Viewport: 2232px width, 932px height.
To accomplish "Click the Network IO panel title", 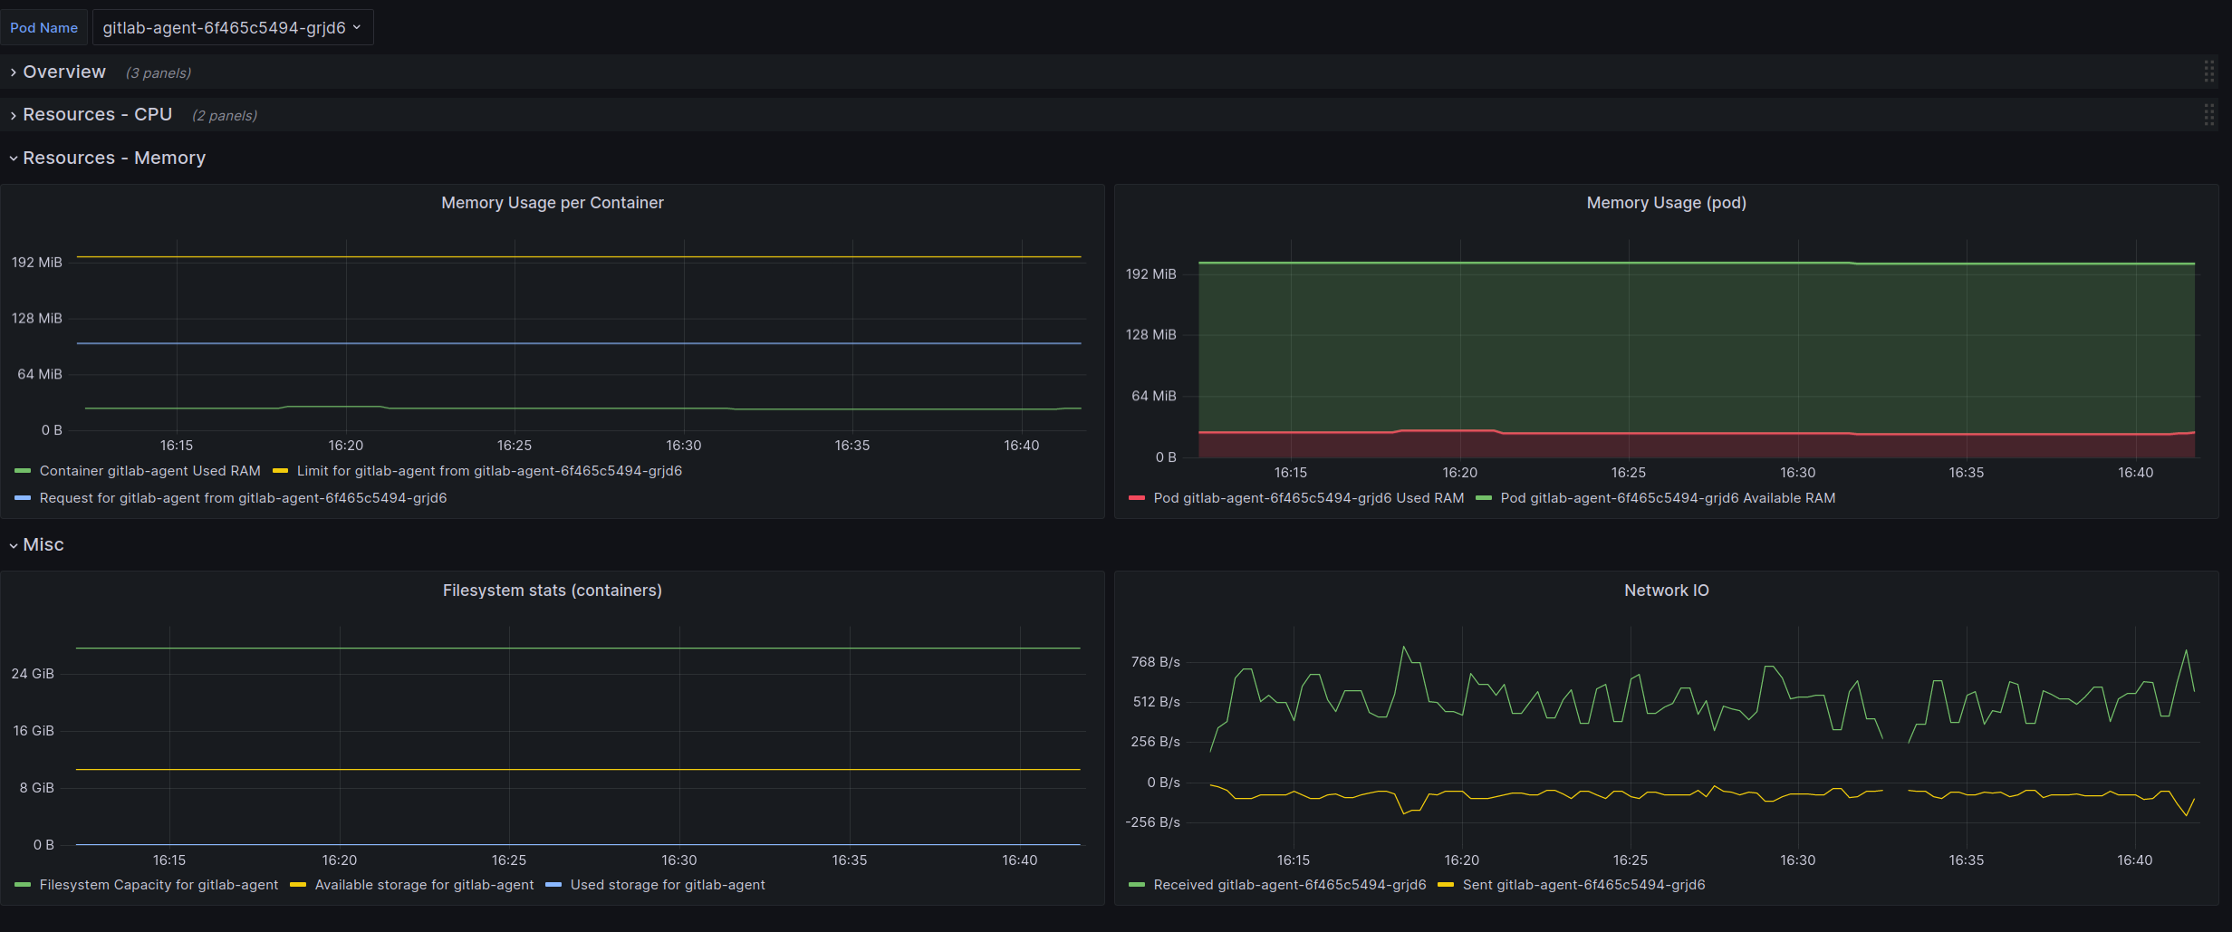I will 1666,591.
